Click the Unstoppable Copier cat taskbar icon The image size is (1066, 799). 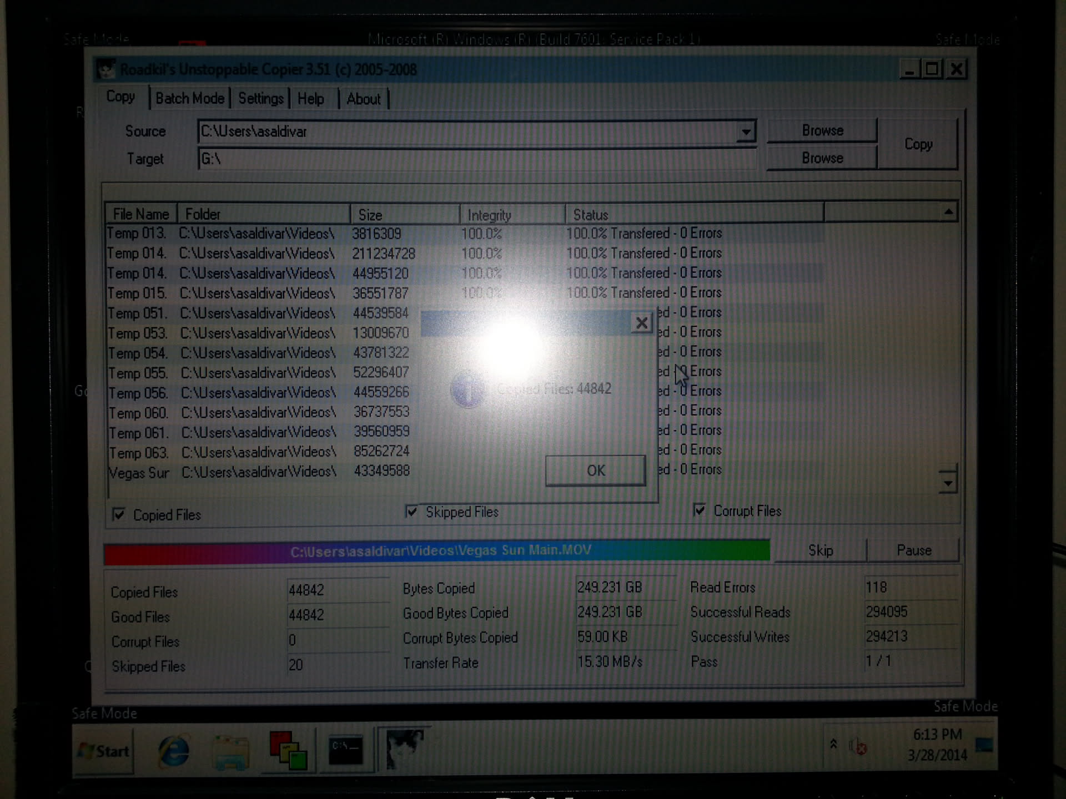coord(404,749)
